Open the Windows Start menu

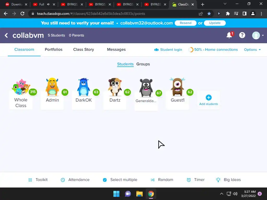[x=117, y=194]
